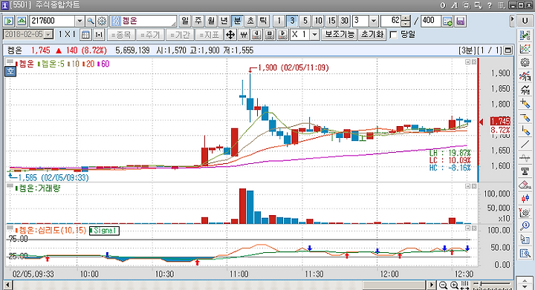Click the candlestick pattern icon in sidebar

point(525,199)
